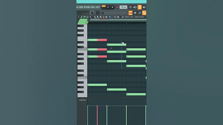Click the curved undo arrow icon
The image size is (223, 125).
coord(90,17)
